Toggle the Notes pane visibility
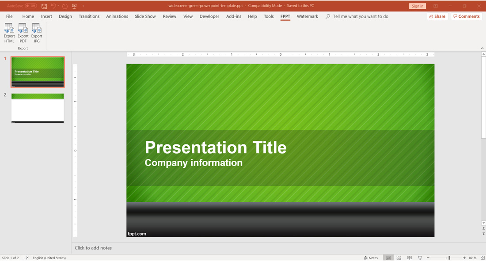Viewport: 486px width, 261px height. coord(371,257)
